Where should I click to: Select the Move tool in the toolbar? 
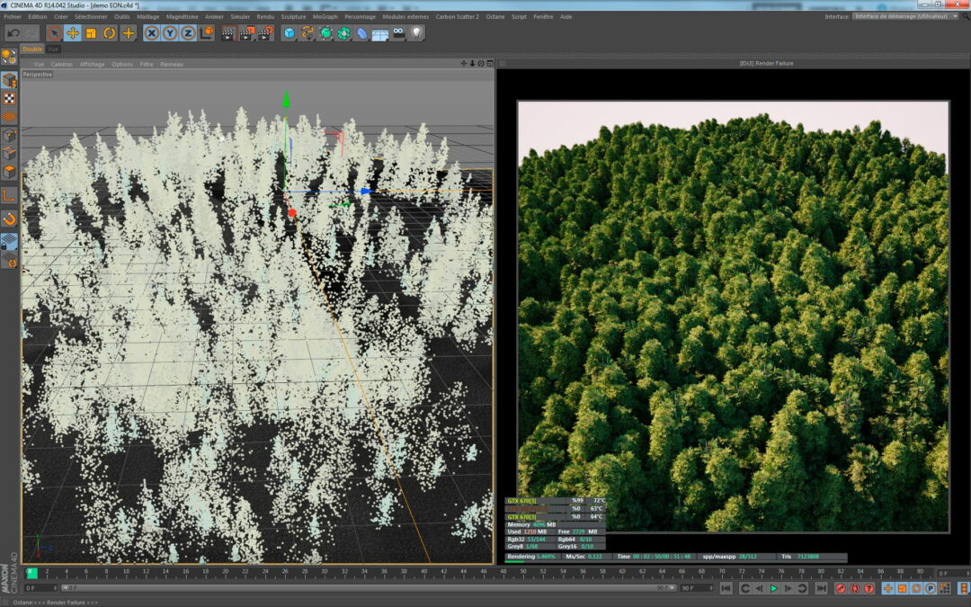(73, 33)
